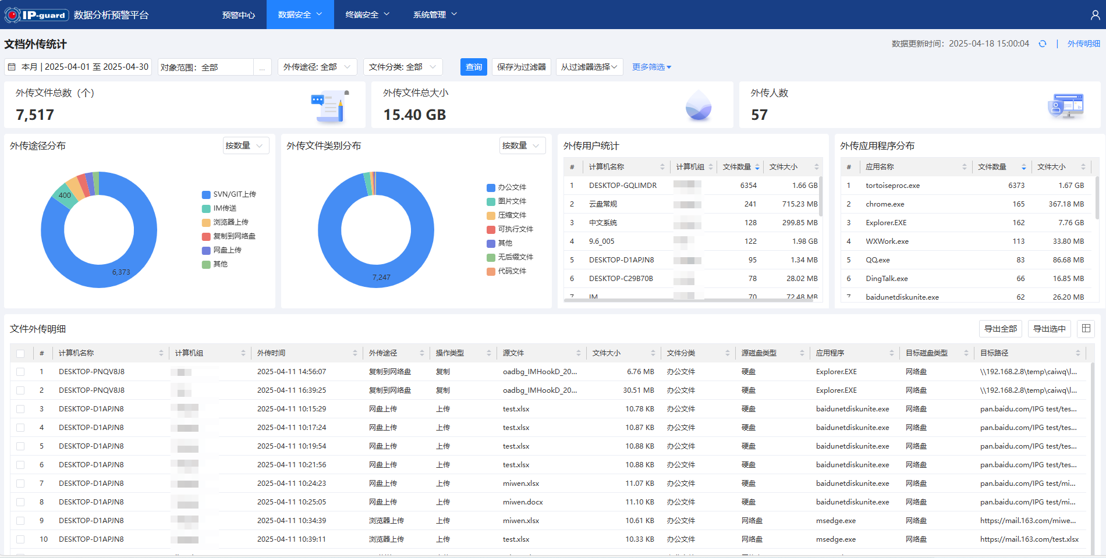Check row 10 checkbox at 10:39:11
This screenshot has height=558, width=1106.
20,539
